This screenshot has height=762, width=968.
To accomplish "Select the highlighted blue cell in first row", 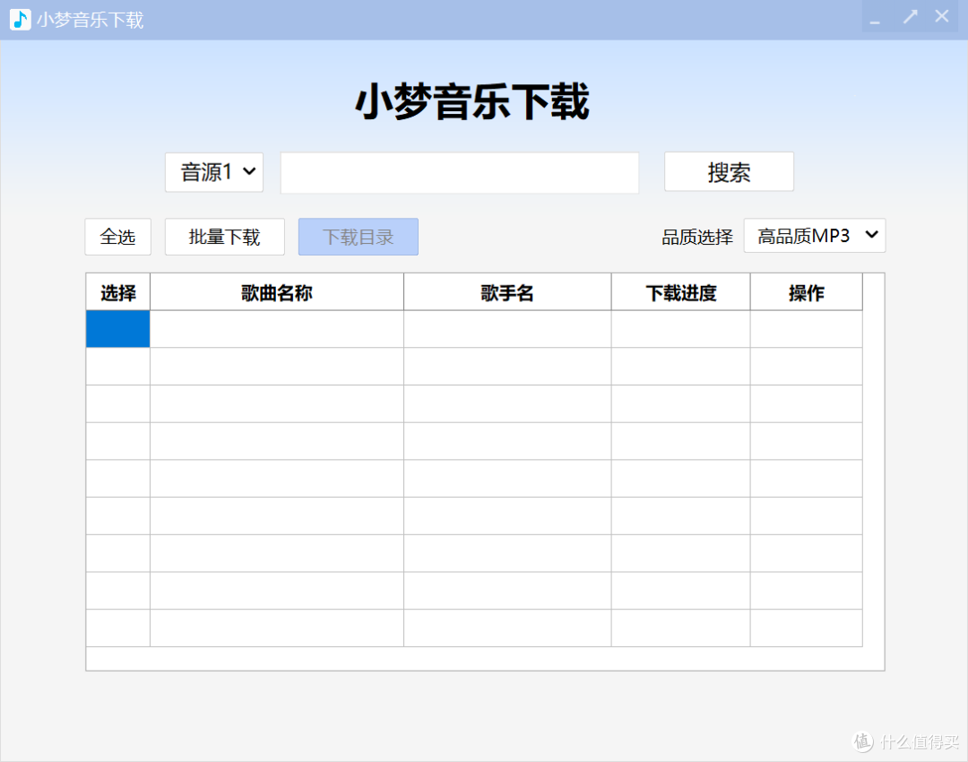I will click(x=118, y=329).
